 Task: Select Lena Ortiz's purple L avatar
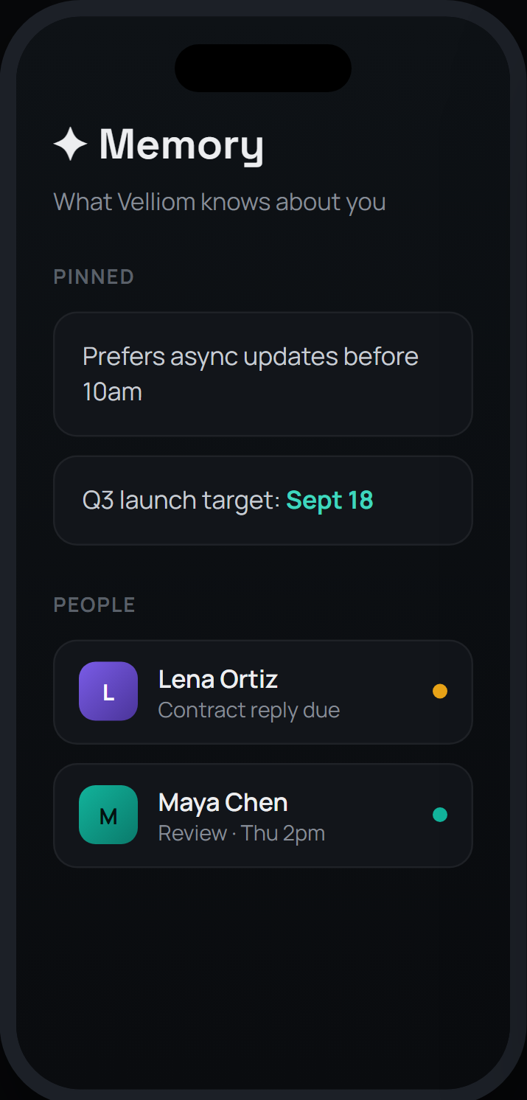108,692
